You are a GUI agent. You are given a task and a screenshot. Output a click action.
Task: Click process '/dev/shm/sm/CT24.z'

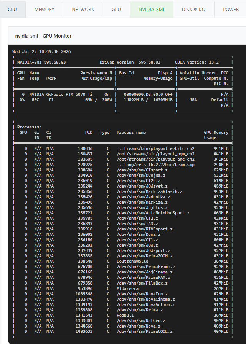point(139,181)
